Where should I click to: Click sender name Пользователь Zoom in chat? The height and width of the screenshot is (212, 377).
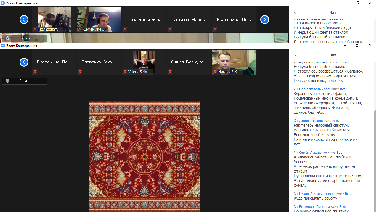pyautogui.click(x=315, y=89)
